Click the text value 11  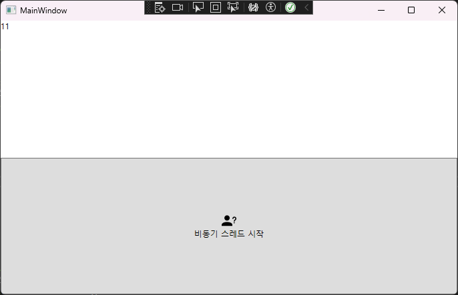pyautogui.click(x=5, y=27)
